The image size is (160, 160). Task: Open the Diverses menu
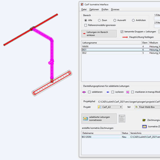[x=115, y=10]
